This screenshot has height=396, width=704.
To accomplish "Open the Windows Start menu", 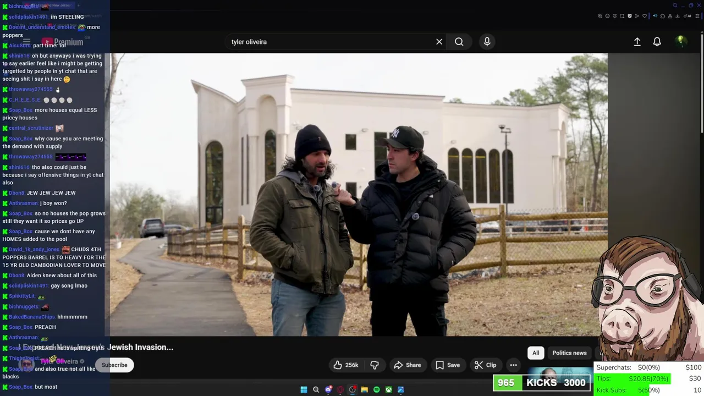I will [x=304, y=389].
